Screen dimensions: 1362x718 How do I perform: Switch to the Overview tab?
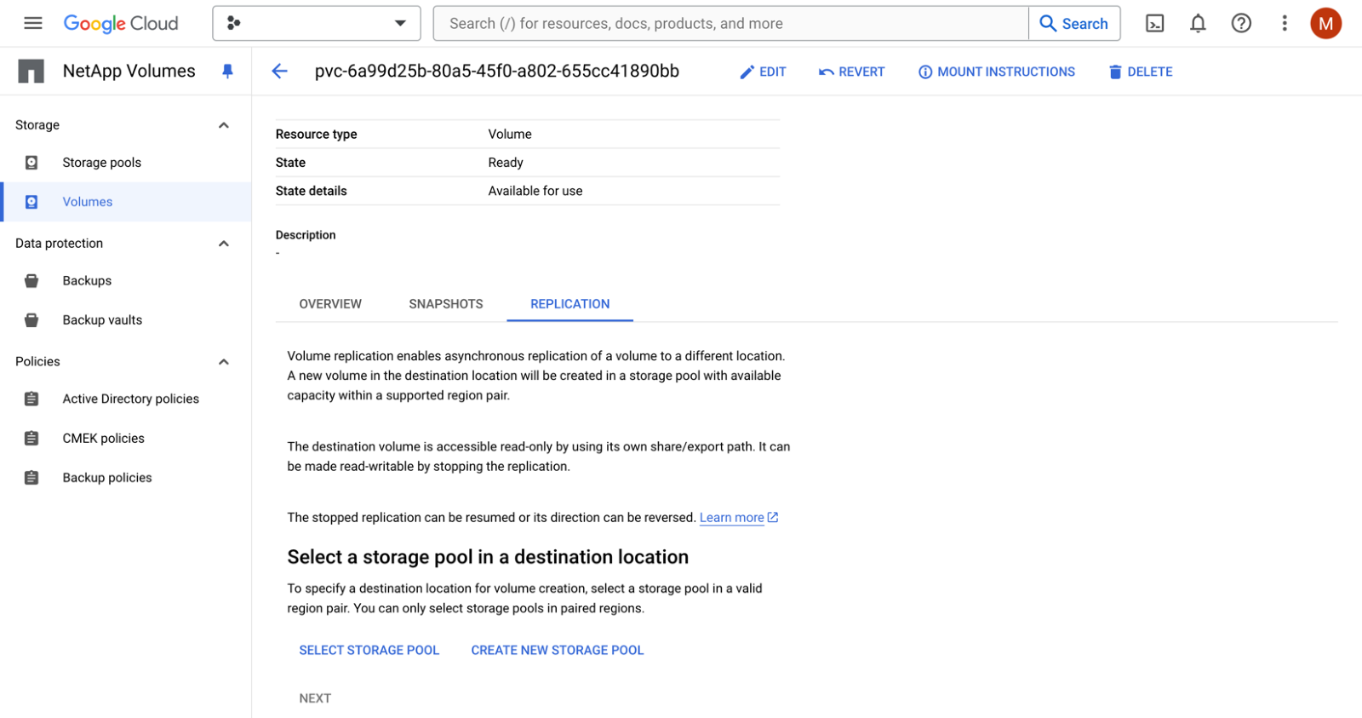(x=330, y=304)
